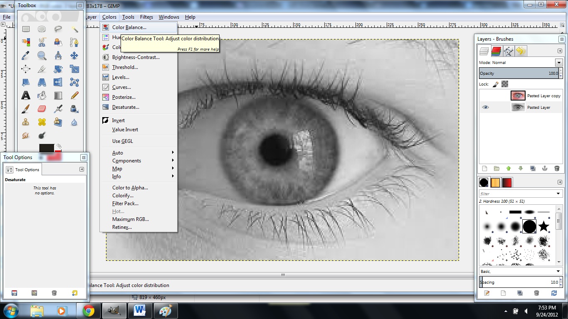This screenshot has width=568, height=319.
Task: Expand the Info submenu
Action: coord(138,177)
